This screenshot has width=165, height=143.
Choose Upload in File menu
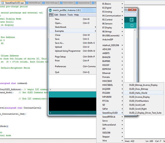tap(73, 47)
